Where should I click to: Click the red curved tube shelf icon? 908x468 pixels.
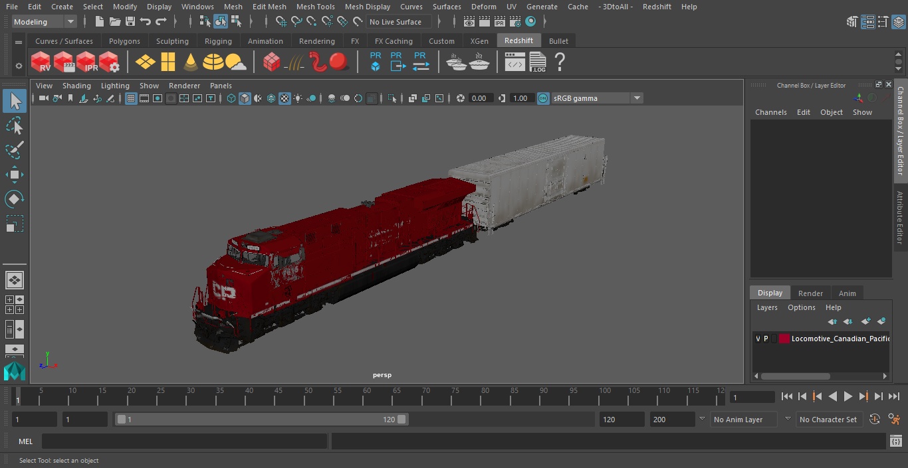[318, 62]
